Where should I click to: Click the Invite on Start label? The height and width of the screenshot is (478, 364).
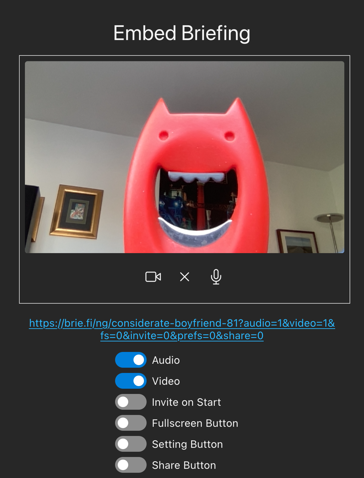tap(186, 402)
